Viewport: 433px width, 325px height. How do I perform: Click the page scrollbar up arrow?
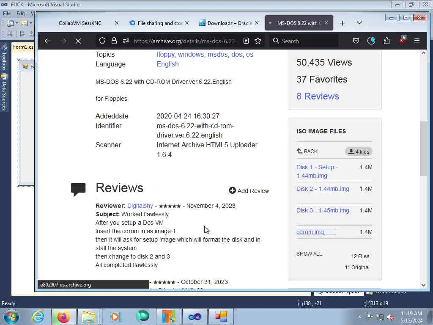pyautogui.click(x=423, y=53)
